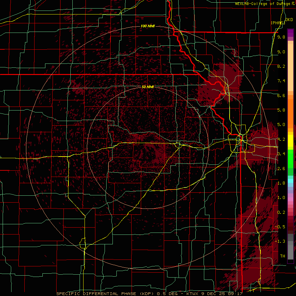
Task: Click the -0.5 value on the color scale
Action: 280,227
